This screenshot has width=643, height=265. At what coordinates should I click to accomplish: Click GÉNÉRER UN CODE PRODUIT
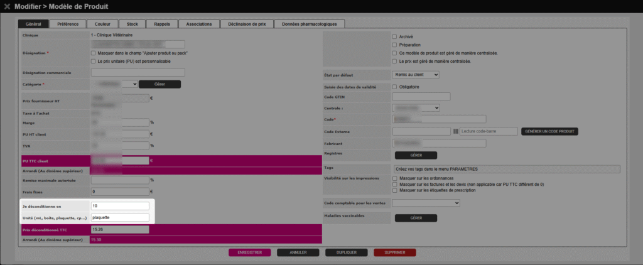(549, 131)
